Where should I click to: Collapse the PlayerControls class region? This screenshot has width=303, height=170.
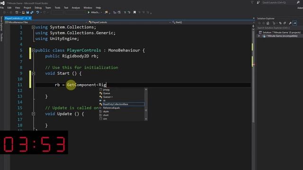pyautogui.click(x=33, y=51)
